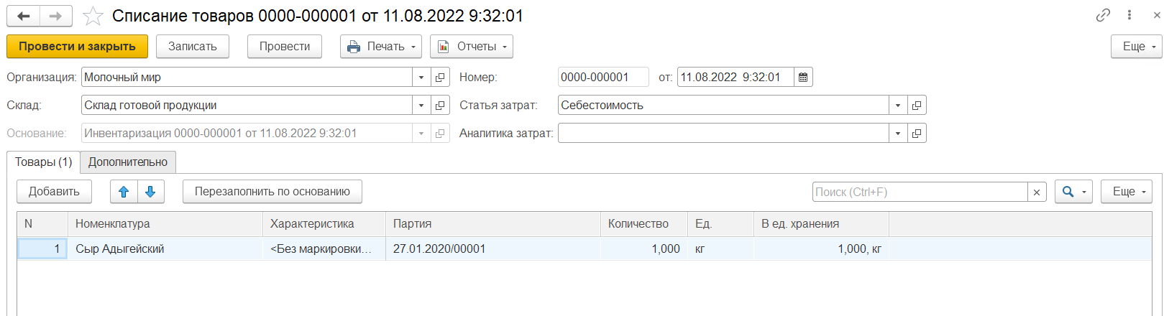Image resolution: width=1164 pixels, height=316 pixels.
Task: Open the Печать dropdown menu
Action: (x=381, y=47)
